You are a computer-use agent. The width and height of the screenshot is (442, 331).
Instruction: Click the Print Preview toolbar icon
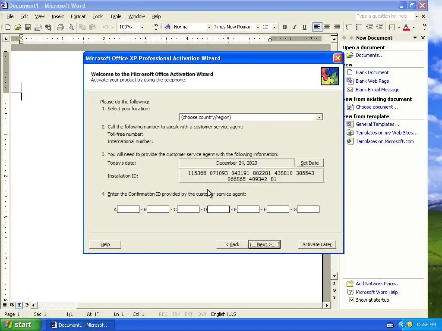(70, 27)
